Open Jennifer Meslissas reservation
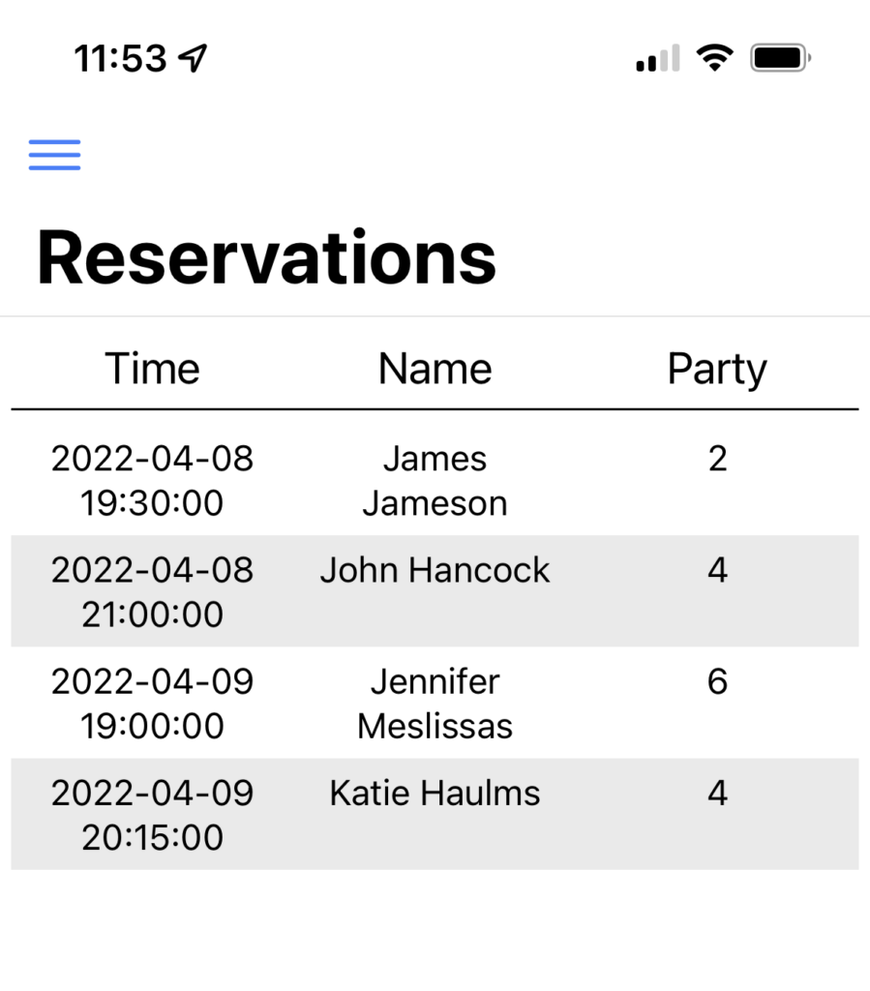The width and height of the screenshot is (870, 991). click(435, 703)
